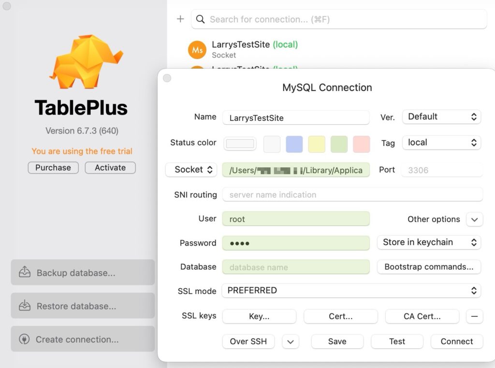495x368 pixels.
Task: Expand the chevron next to Over SSH
Action: pyautogui.click(x=290, y=341)
